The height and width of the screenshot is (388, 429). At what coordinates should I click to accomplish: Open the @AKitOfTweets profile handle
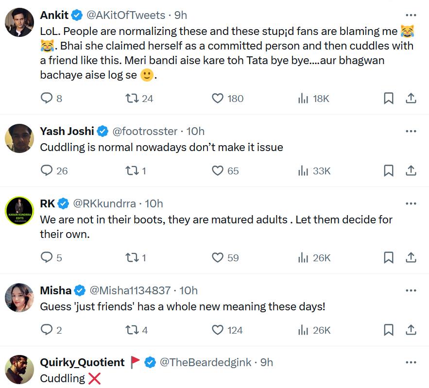click(x=125, y=15)
